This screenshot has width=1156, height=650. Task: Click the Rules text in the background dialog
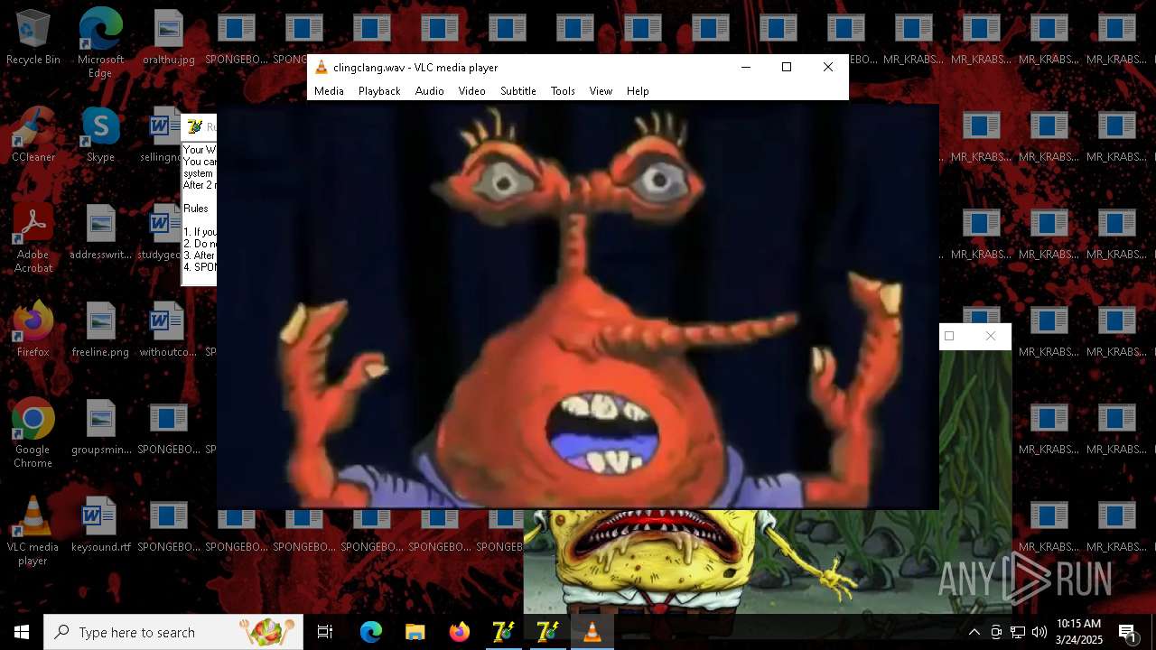[x=196, y=209]
